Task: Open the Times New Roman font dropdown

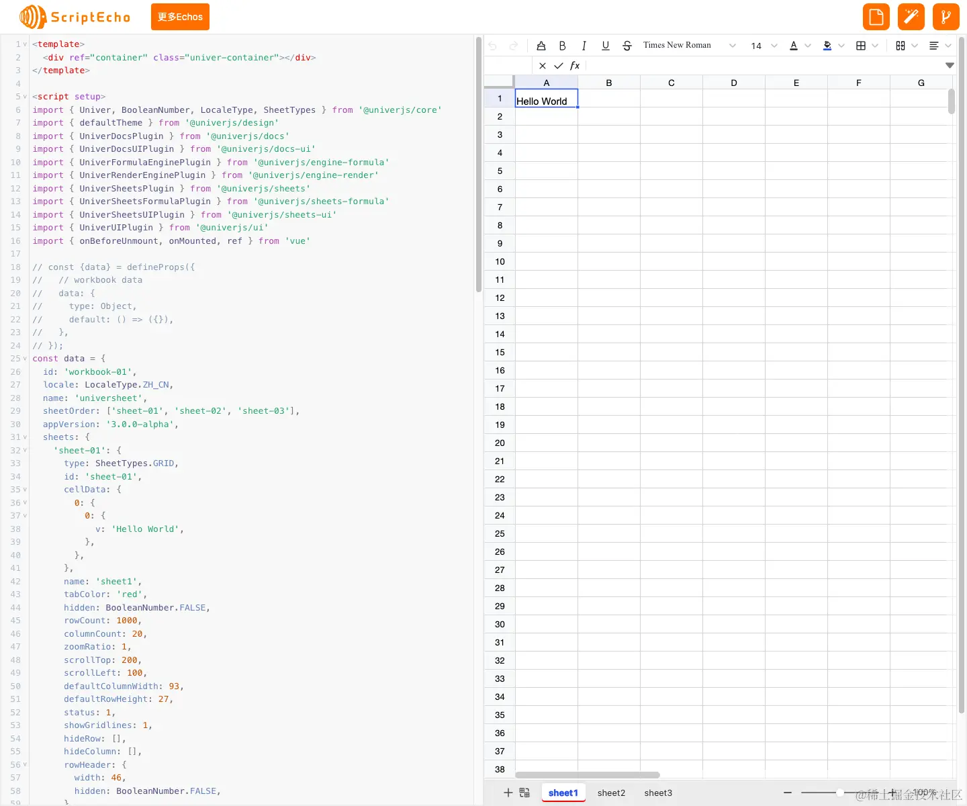Action: (690, 46)
